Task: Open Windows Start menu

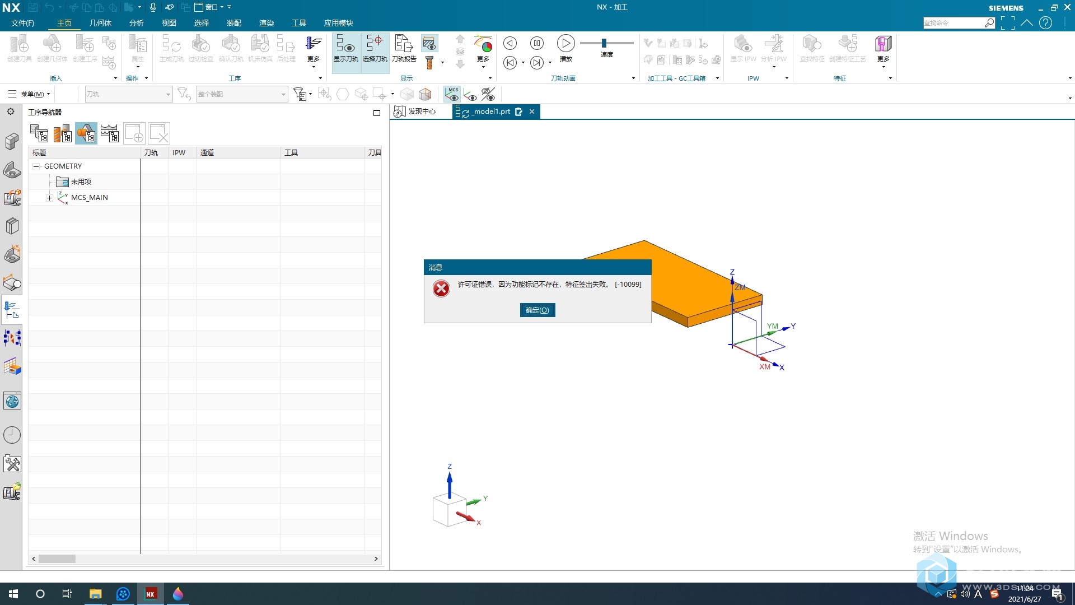Action: [13, 594]
